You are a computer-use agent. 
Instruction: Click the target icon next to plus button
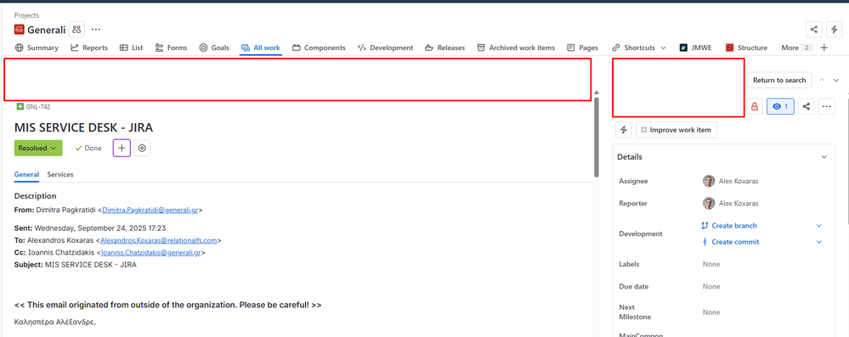[143, 148]
